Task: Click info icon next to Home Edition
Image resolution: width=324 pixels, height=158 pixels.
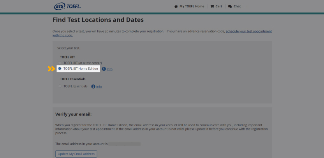Action: [104, 69]
